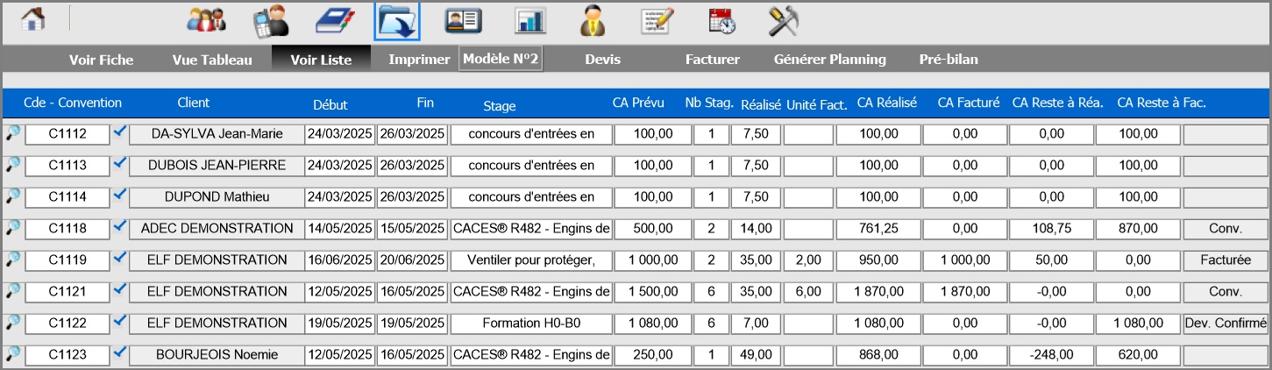The image size is (1272, 370).
Task: Toggle the checkmark on row C1122
Action: pos(120,321)
